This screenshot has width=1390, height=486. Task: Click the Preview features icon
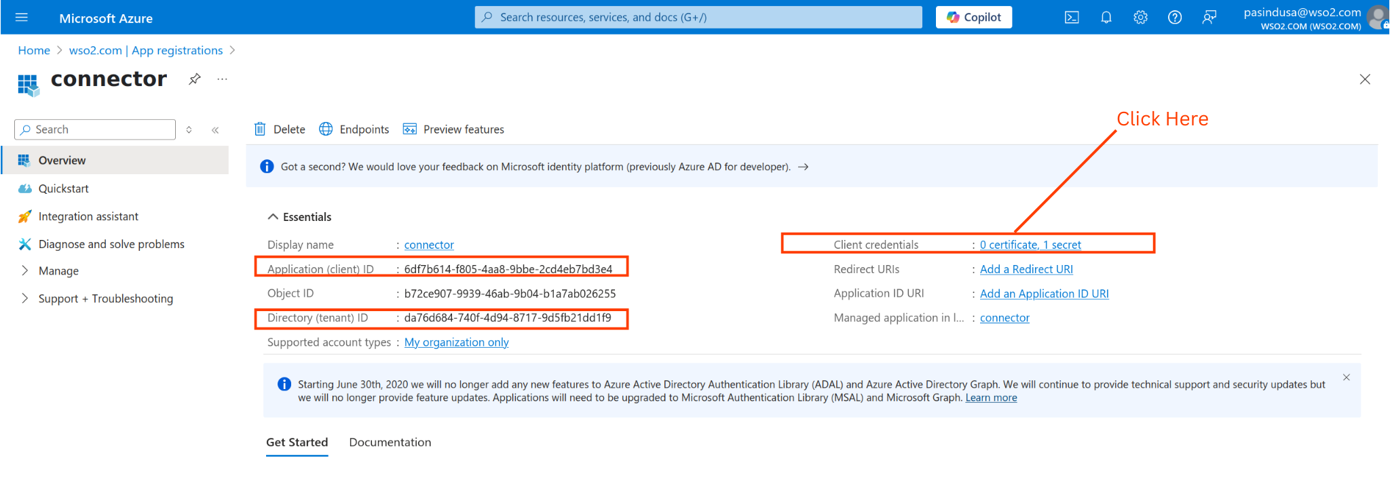click(410, 129)
